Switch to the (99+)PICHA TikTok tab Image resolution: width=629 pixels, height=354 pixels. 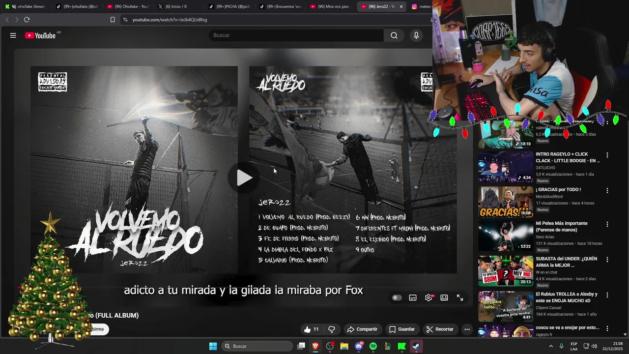click(230, 6)
